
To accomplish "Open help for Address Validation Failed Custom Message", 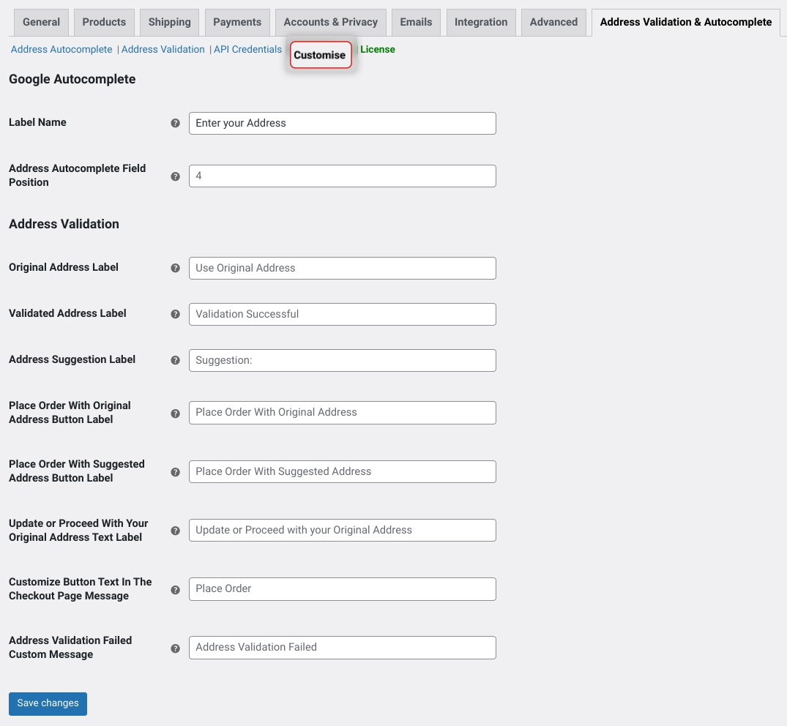I will 176,648.
